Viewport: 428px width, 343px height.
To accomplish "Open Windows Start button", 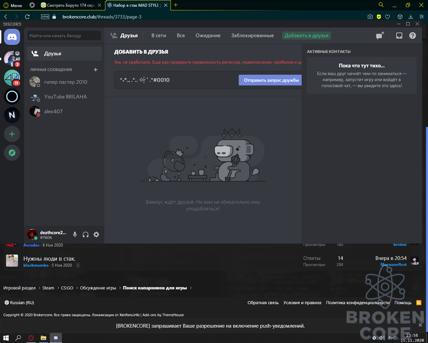I will click(x=6, y=338).
